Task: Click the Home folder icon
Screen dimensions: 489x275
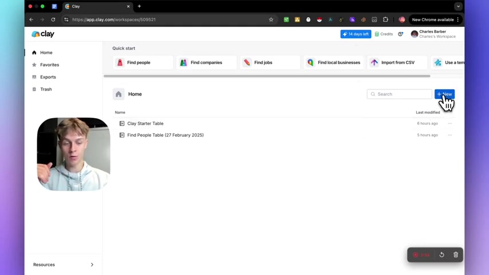Action: point(119,94)
